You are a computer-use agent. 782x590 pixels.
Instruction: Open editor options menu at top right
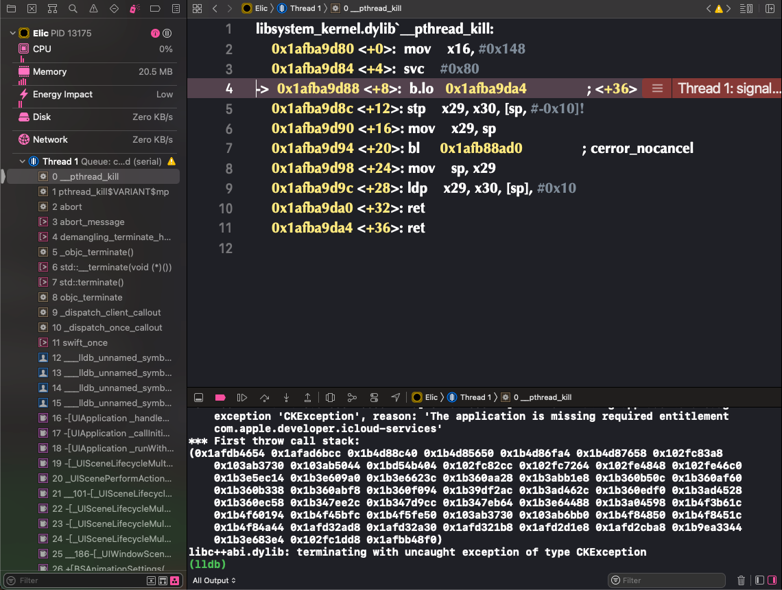pos(746,8)
